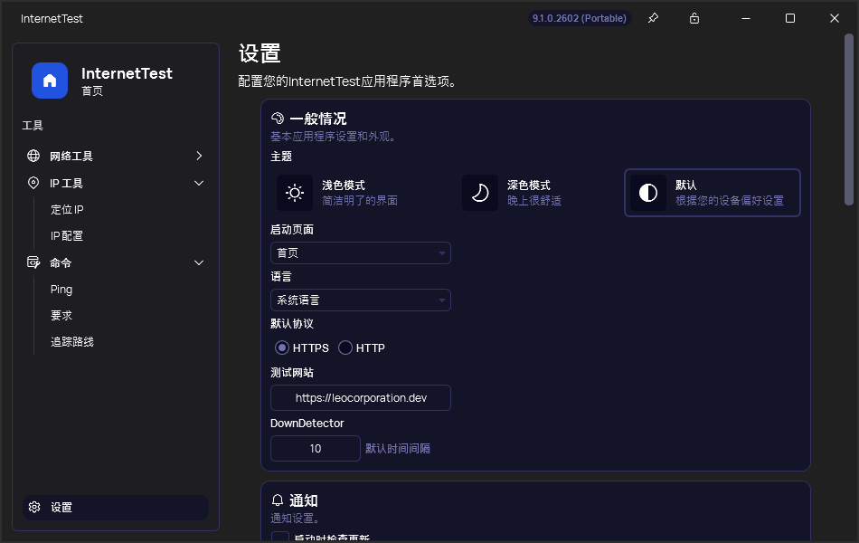Open the Ping tool in the sidebar
Image resolution: width=859 pixels, height=543 pixels.
coord(61,289)
